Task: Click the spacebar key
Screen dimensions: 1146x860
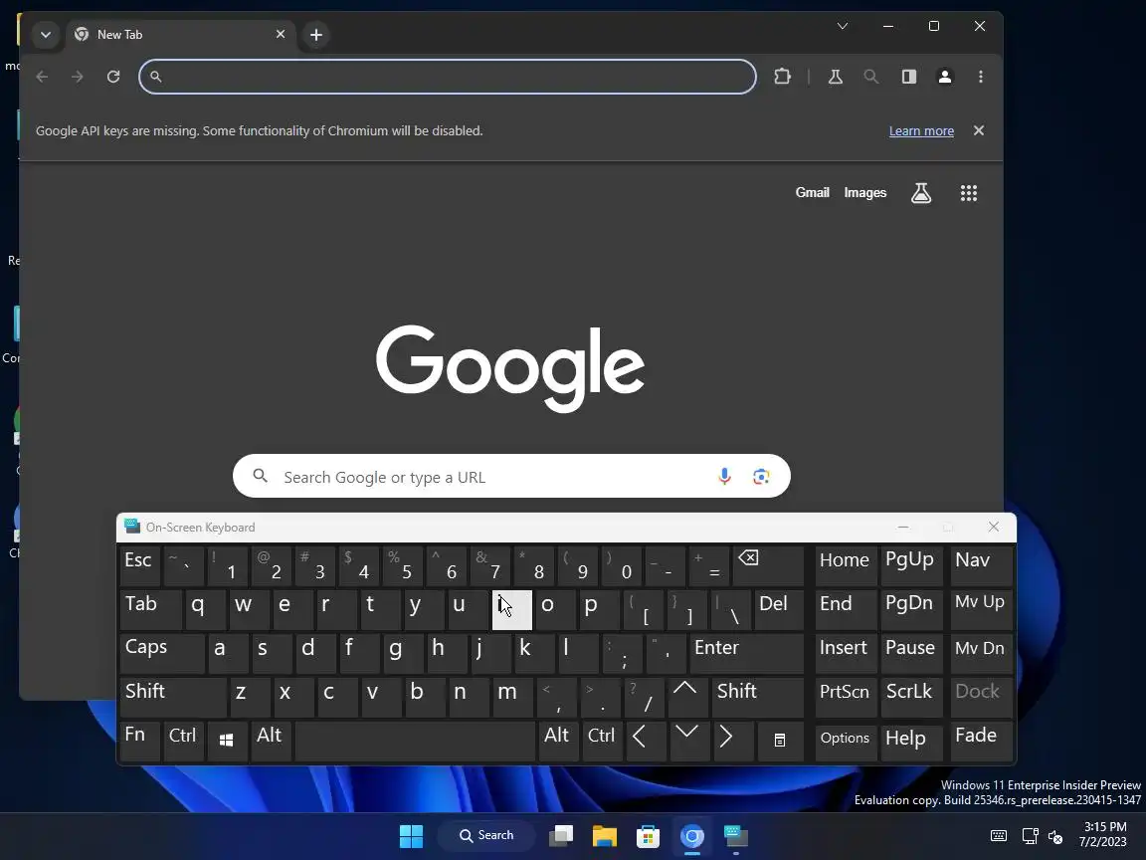Action: (x=415, y=741)
